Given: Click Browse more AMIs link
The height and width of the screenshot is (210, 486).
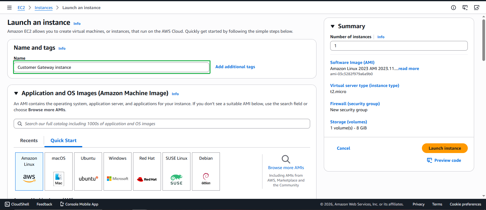Looking at the screenshot, I should coord(286,168).
